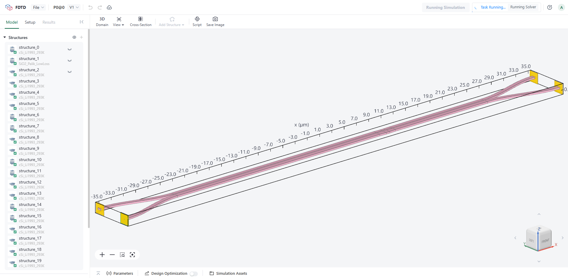Open the Parameters panel
This screenshot has height=278, width=568.
coord(120,273)
